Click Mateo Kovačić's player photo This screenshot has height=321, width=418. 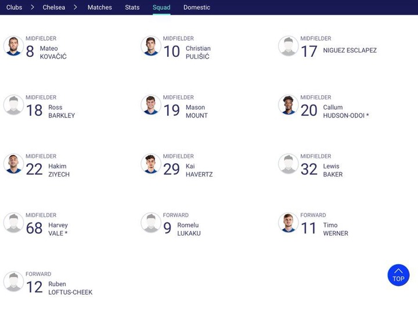[13, 46]
